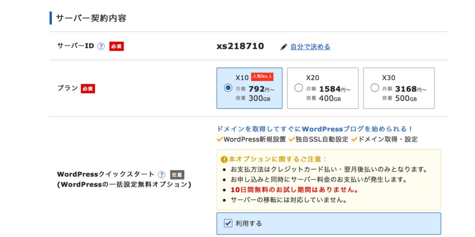This screenshot has height=237, width=475.
Task: Open the 自分で決める link
Action: [x=310, y=47]
